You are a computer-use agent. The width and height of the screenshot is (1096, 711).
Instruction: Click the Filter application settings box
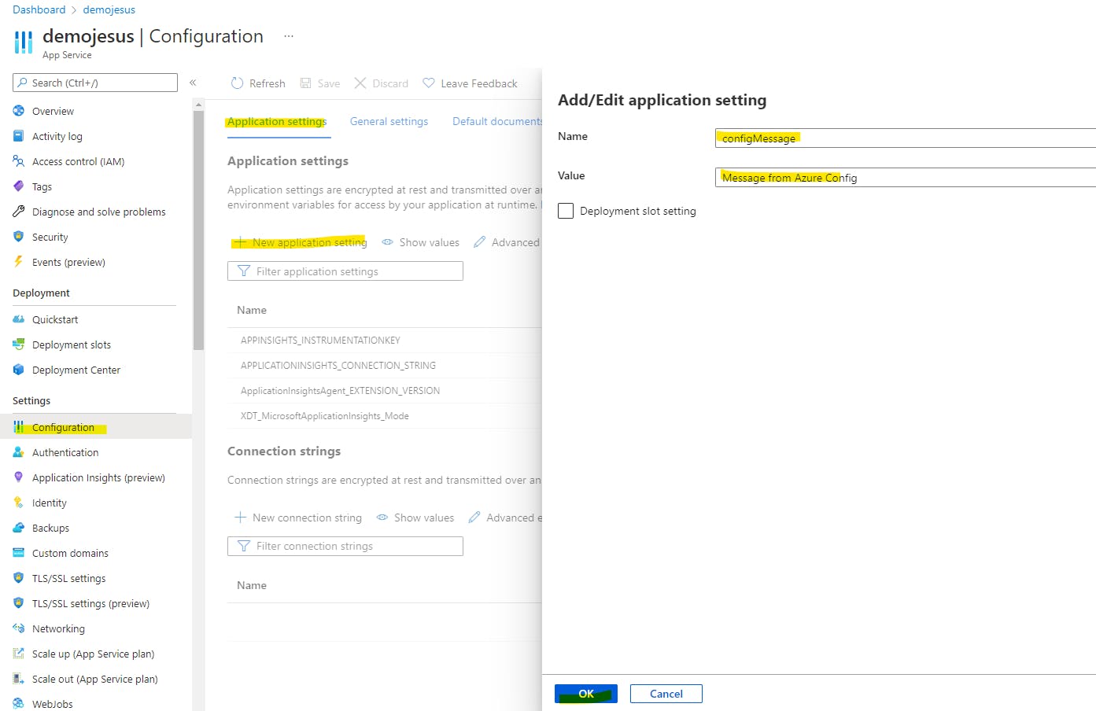(345, 271)
